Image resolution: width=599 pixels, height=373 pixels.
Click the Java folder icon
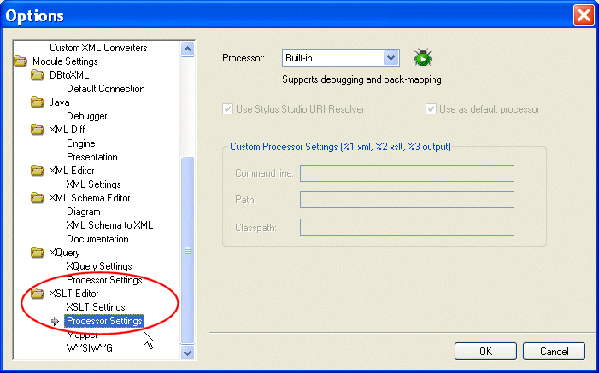pos(38,102)
